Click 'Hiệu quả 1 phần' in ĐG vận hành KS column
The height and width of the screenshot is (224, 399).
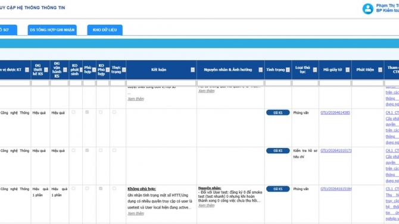coord(60,192)
